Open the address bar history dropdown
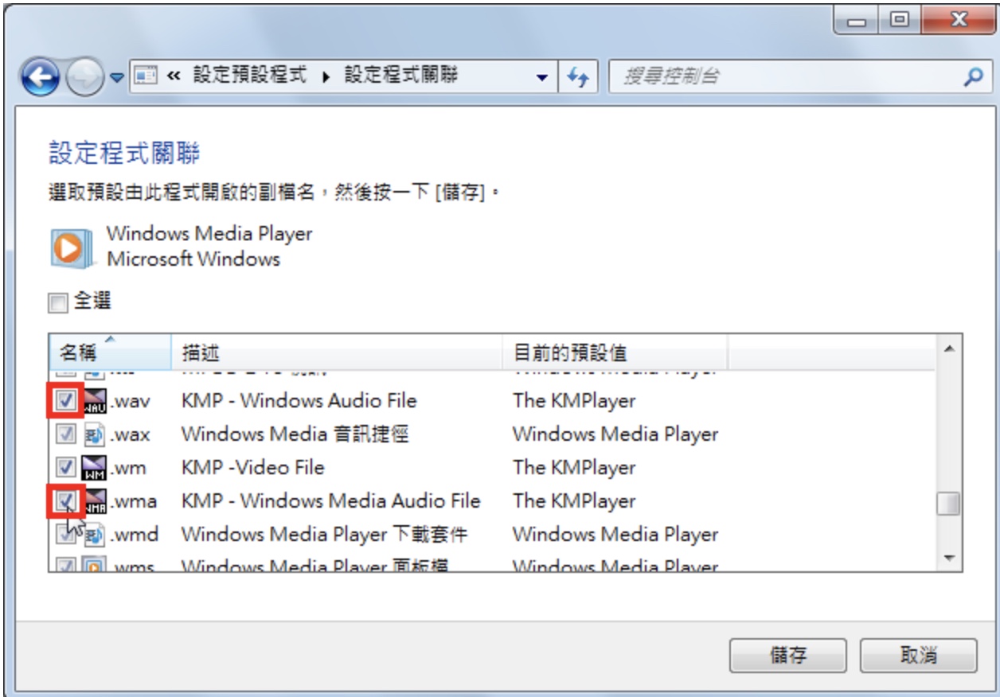Image resolution: width=1000 pixels, height=697 pixels. [x=542, y=77]
